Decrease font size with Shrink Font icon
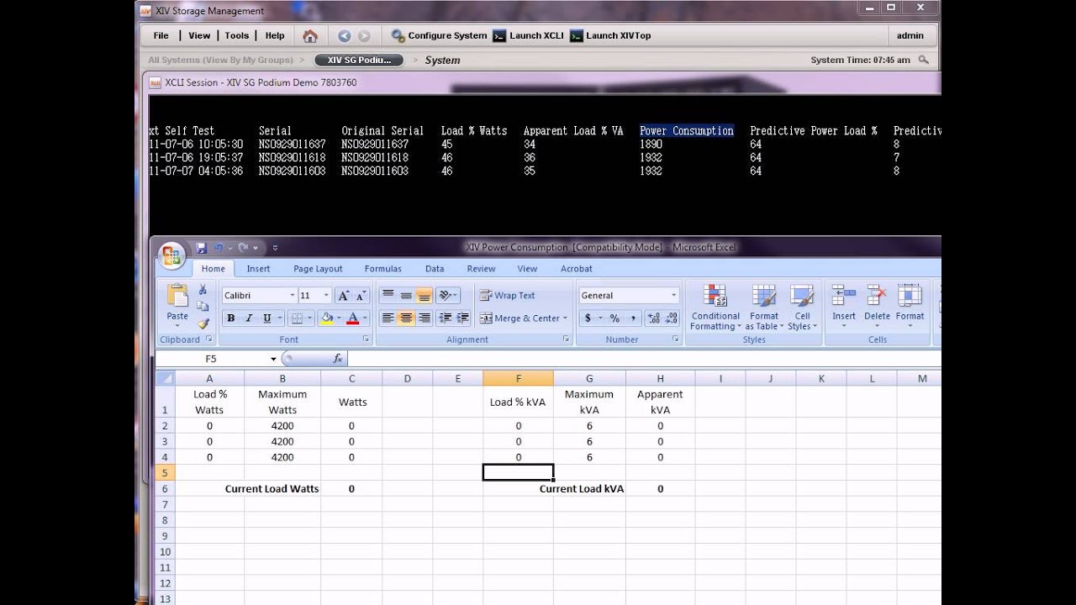This screenshot has height=605, width=1076. coord(361,296)
